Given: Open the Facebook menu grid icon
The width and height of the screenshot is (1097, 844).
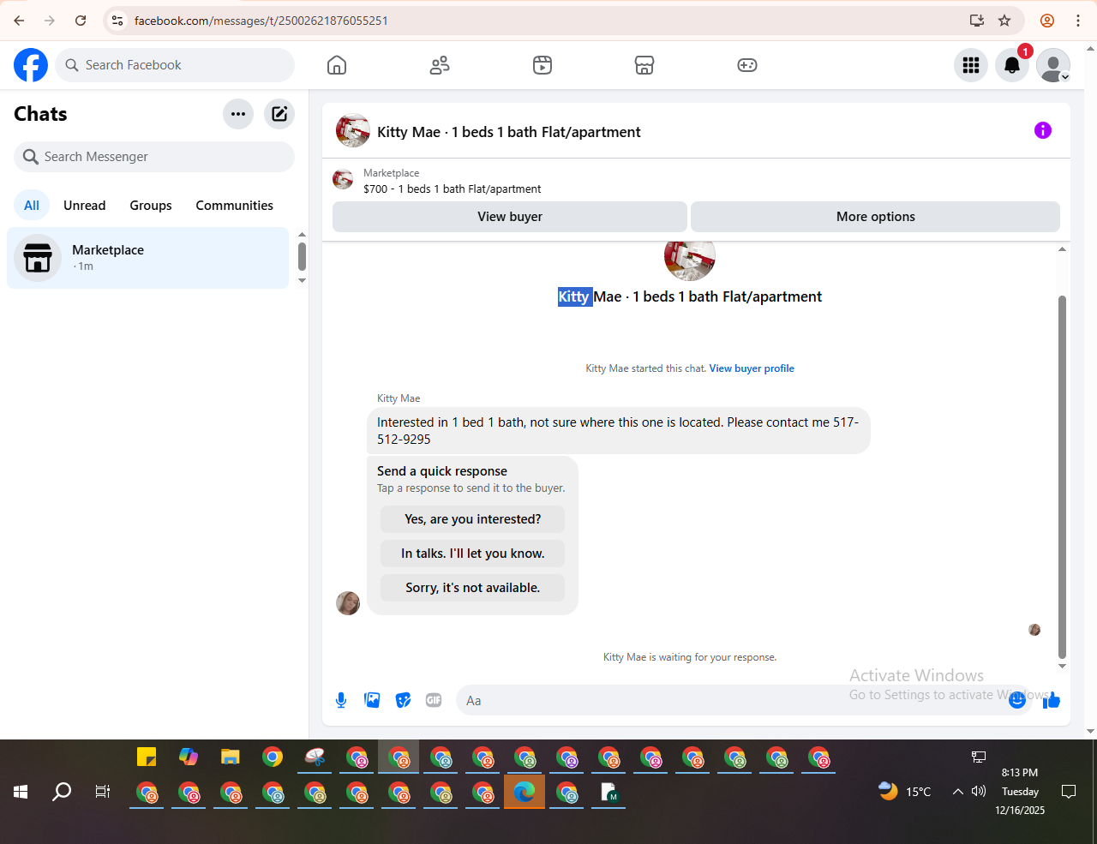Looking at the screenshot, I should [x=971, y=65].
